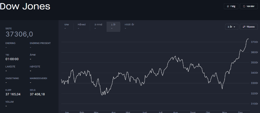The width and height of the screenshot is (260, 113).
Task: Click the dropdown caret next to 1 år
Action: tap(235, 27)
